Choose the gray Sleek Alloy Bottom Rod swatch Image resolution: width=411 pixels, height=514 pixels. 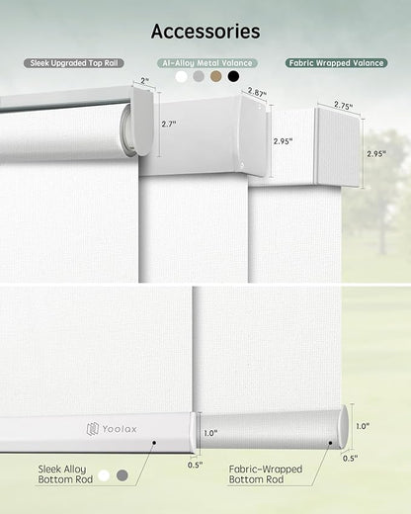[123, 475]
